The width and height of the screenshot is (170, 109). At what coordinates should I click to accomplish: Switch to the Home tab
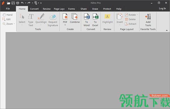click(22, 9)
